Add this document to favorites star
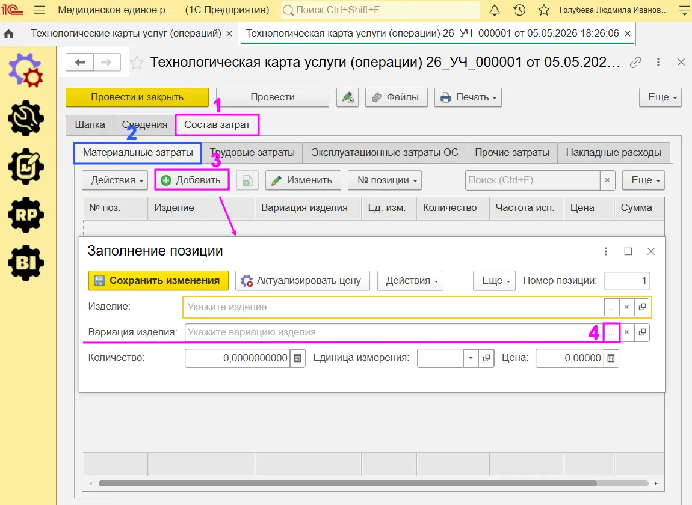692x505 pixels. (x=137, y=63)
